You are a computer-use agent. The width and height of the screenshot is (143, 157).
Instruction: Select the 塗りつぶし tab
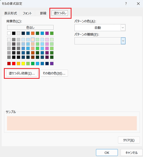60,13
